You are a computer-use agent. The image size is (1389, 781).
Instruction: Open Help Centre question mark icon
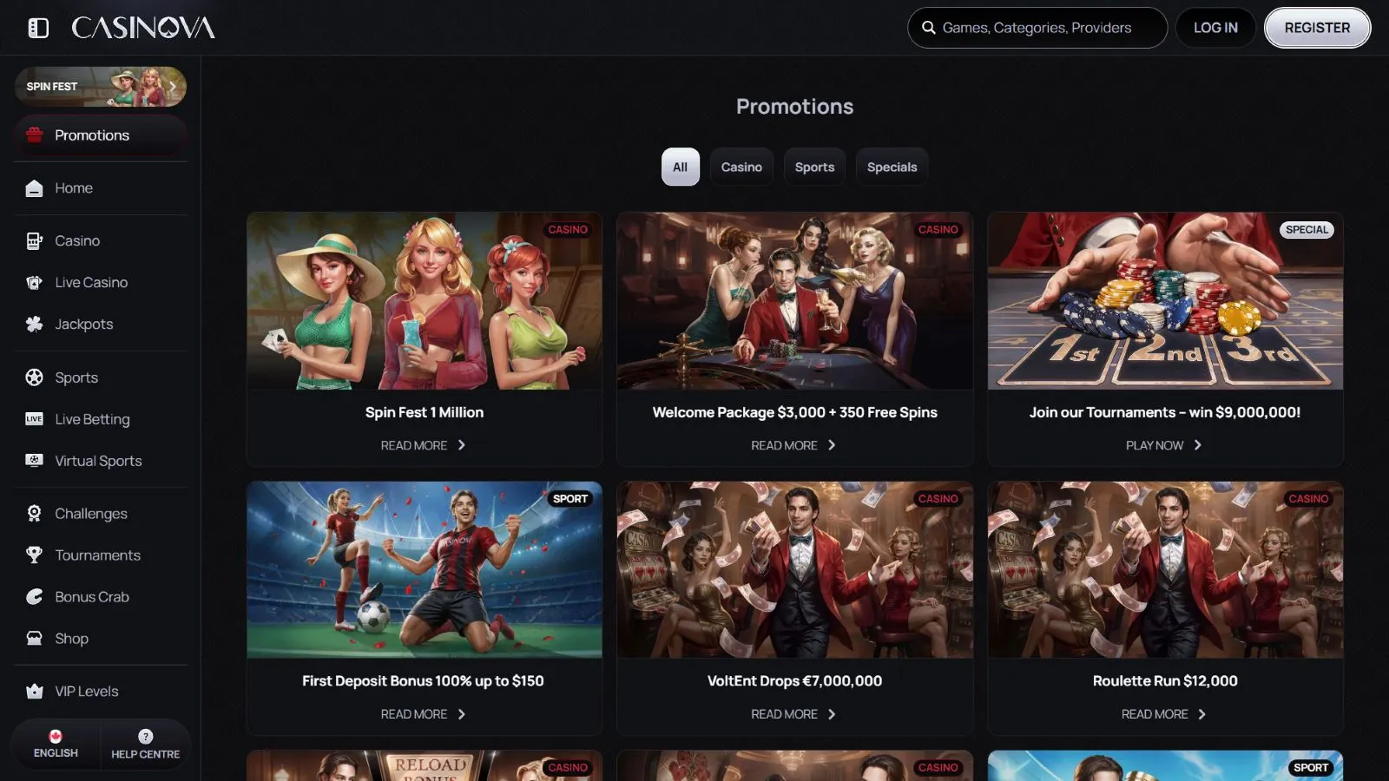click(x=145, y=736)
